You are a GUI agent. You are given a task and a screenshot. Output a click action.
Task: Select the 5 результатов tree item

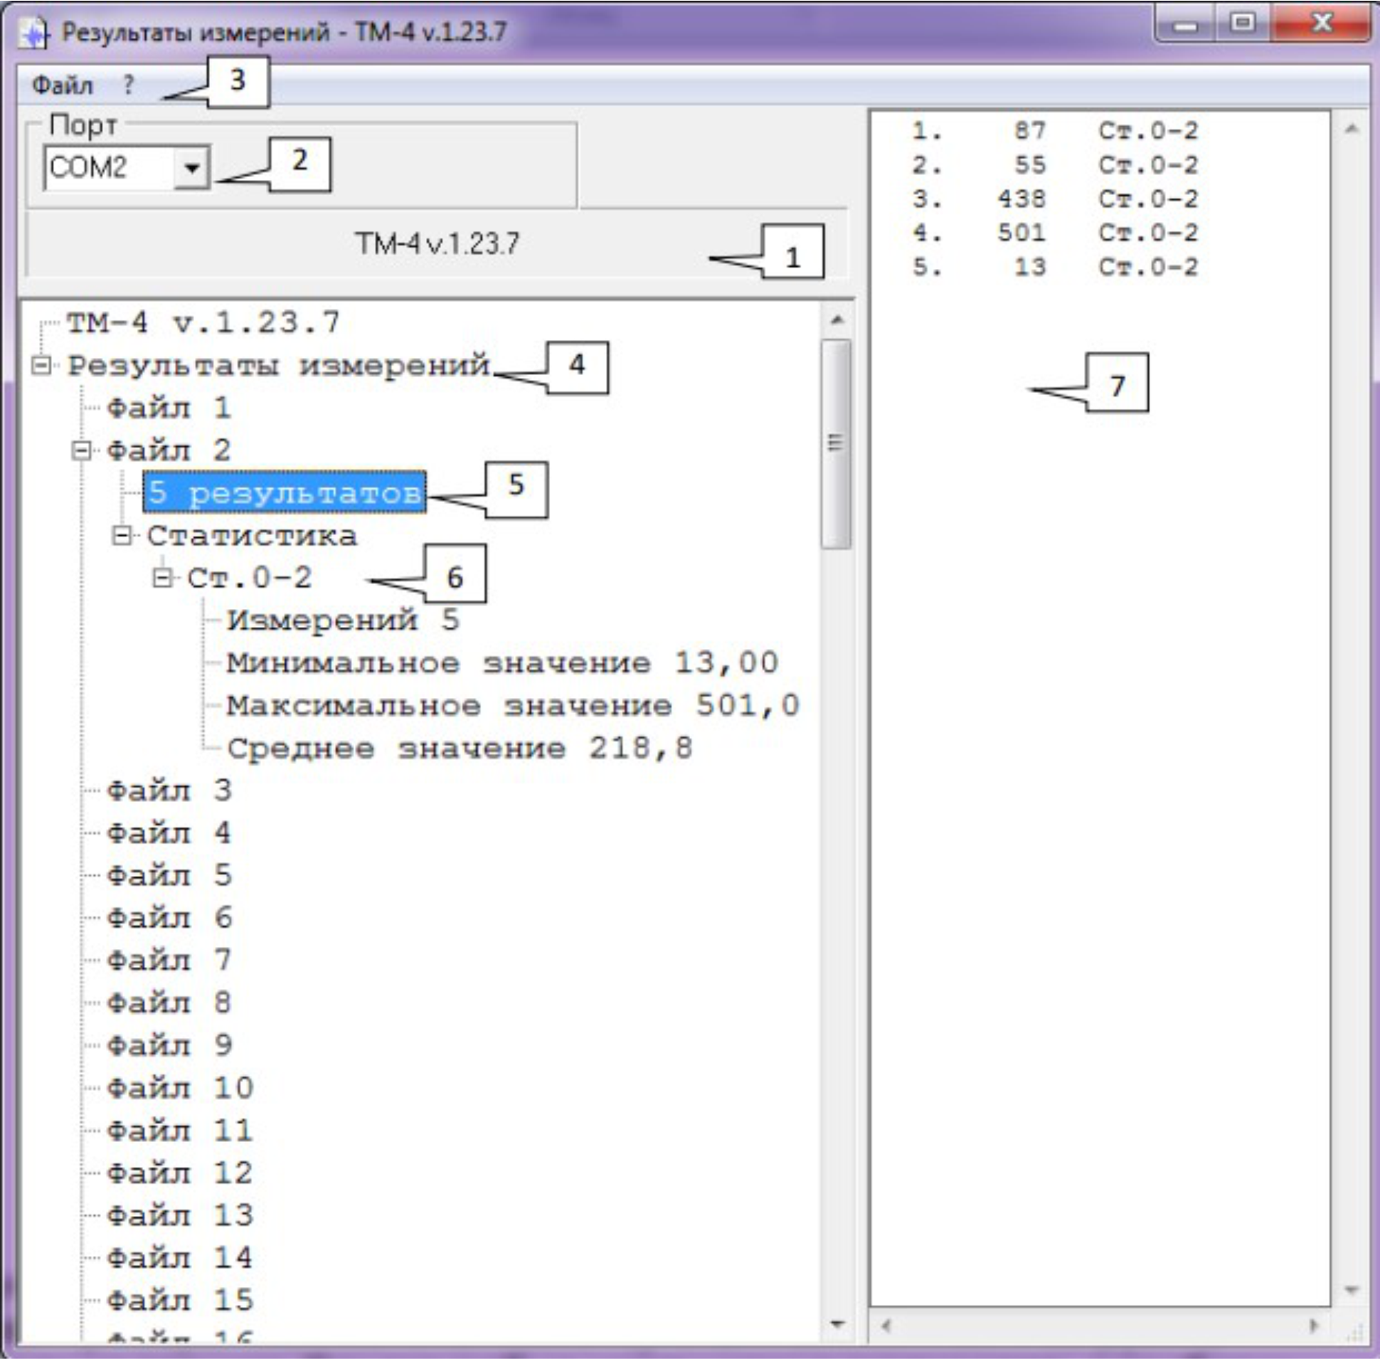(284, 492)
